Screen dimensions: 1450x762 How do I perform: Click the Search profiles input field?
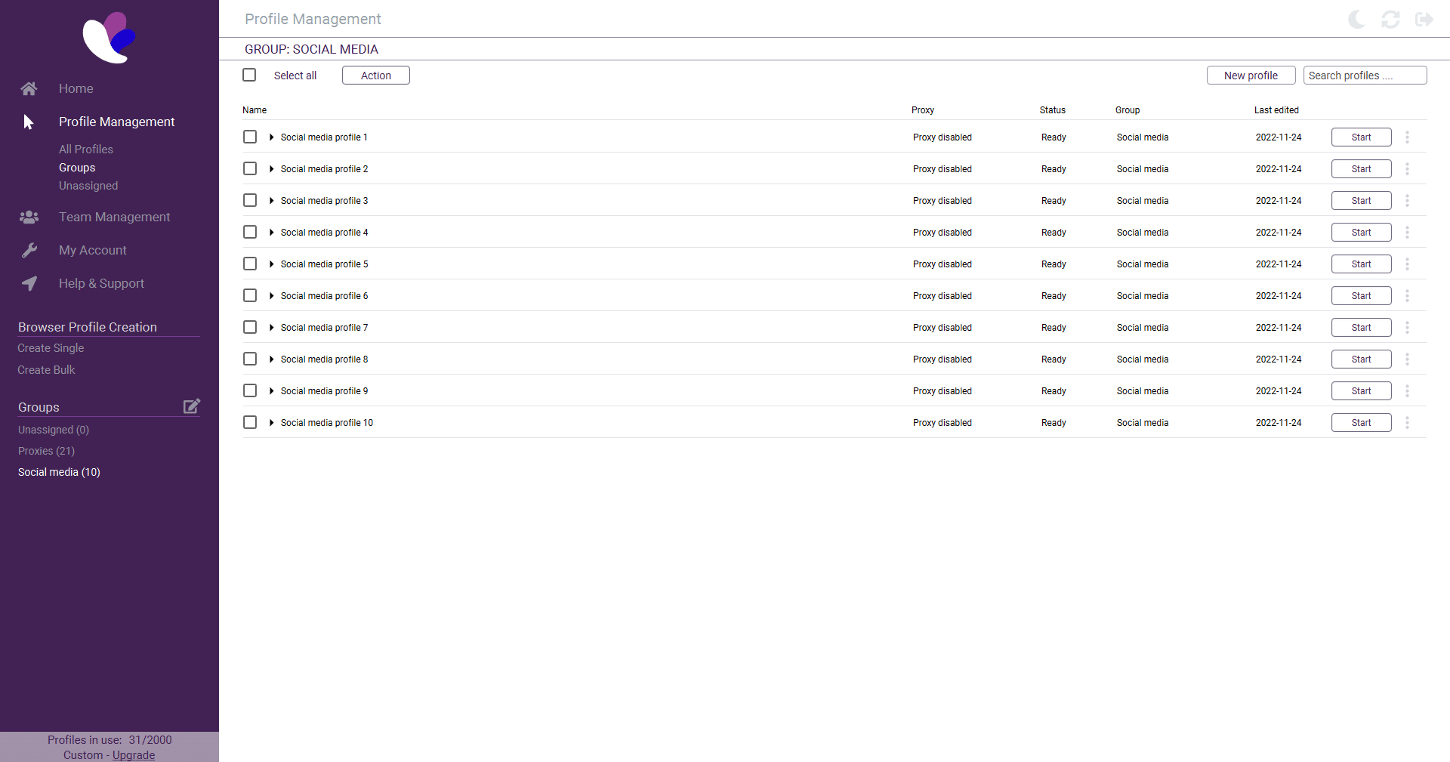tap(1365, 75)
